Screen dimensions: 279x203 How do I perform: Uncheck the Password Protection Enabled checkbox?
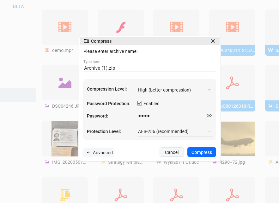click(x=140, y=104)
